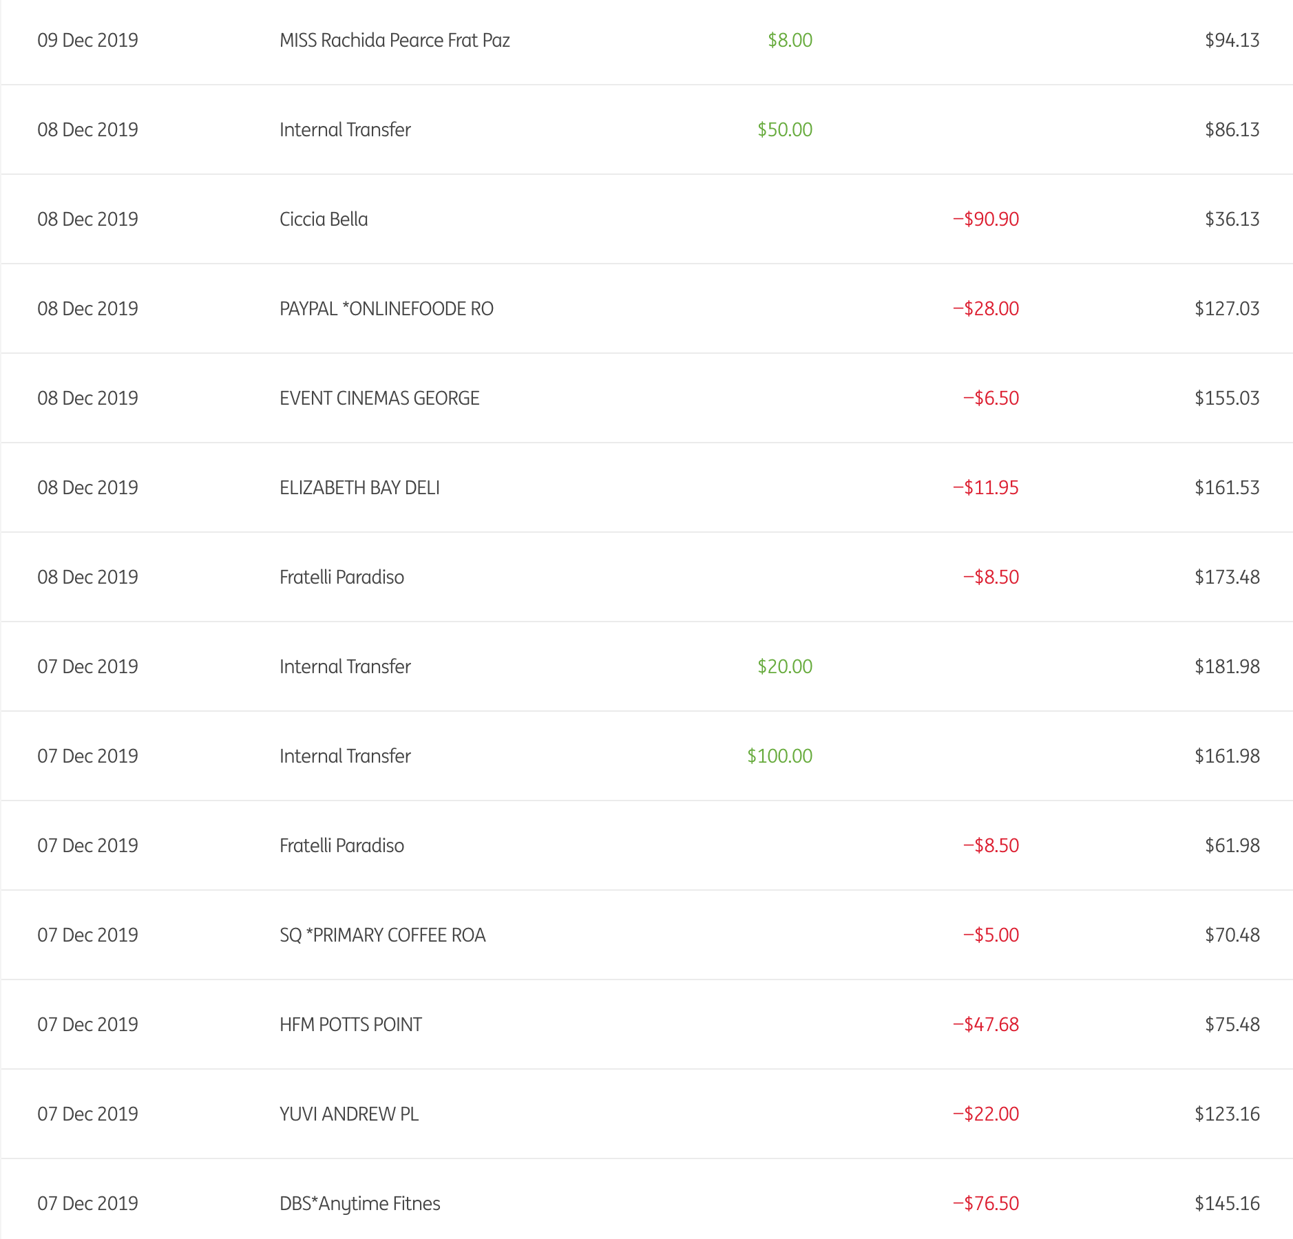
Task: Open the SQ *PRIMARY COFFEE ROA transaction
Action: pyautogui.click(x=382, y=935)
